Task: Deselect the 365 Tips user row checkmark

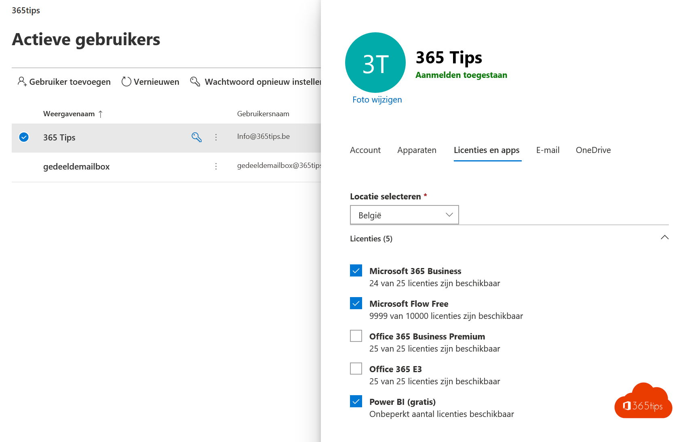Action: (24, 137)
